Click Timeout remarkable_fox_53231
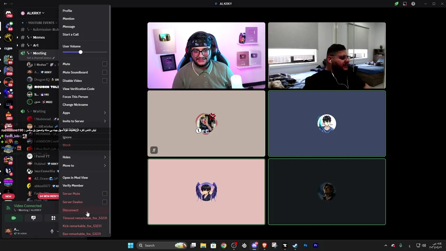446x251 pixels. coord(85,218)
